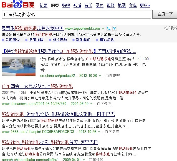Open the 地图 maps tab
Viewport: 177px width, 161px height.
click(x=122, y=5)
